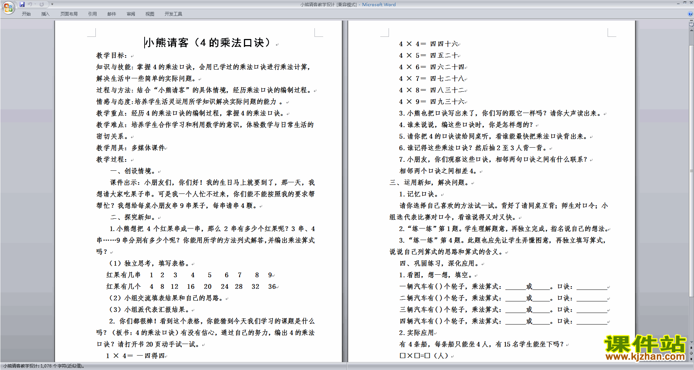Click the heading 一、创设情境。

133,171
